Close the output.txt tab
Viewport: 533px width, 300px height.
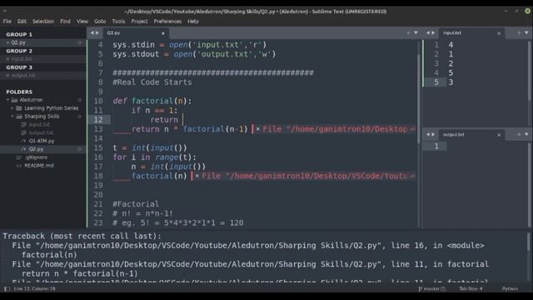[499, 135]
